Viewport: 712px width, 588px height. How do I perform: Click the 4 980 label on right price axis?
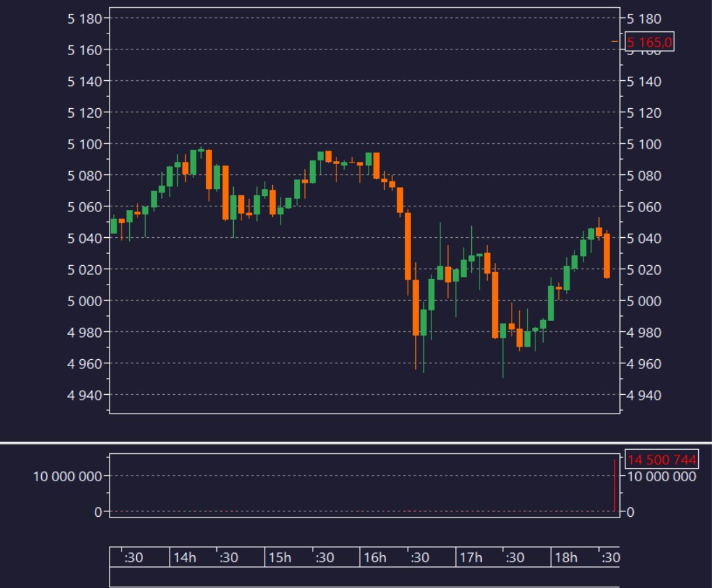click(644, 333)
